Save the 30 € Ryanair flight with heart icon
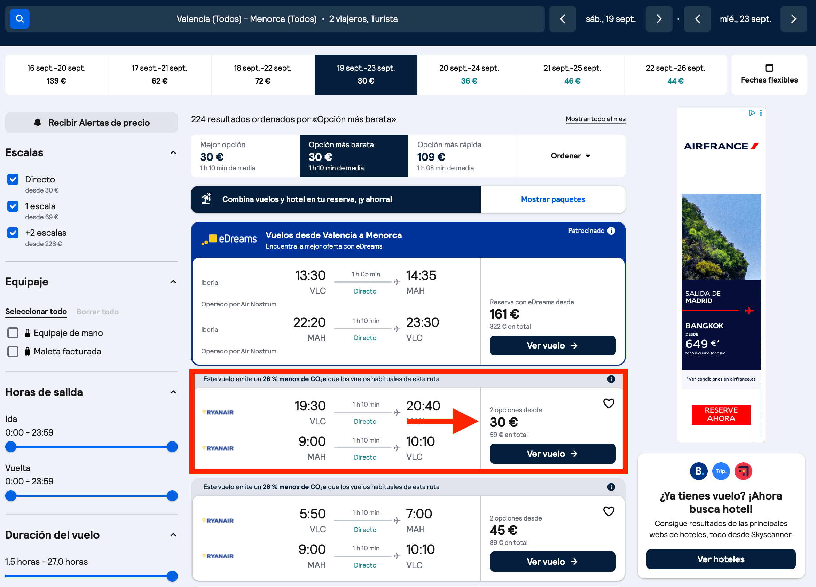The width and height of the screenshot is (816, 587). click(609, 404)
